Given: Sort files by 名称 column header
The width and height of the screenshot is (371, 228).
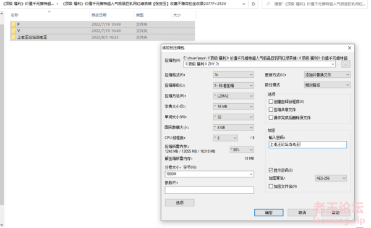Looking at the screenshot, I should 14,15.
